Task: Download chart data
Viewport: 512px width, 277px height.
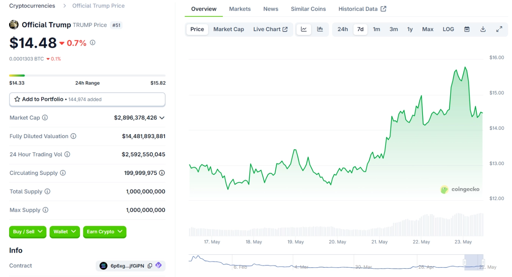Action: click(483, 29)
